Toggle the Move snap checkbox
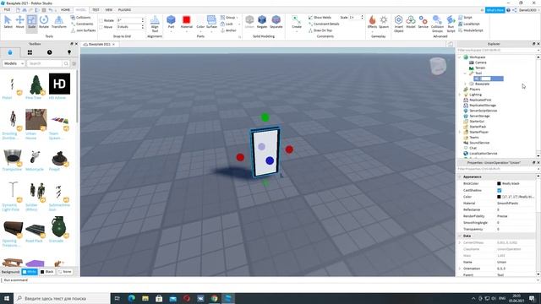The width and height of the screenshot is (541, 304). pyautogui.click(x=101, y=27)
